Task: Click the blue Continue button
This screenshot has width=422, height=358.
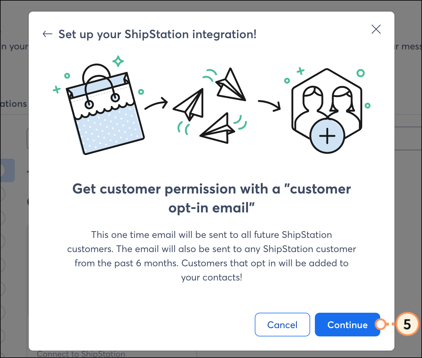Action: point(347,325)
